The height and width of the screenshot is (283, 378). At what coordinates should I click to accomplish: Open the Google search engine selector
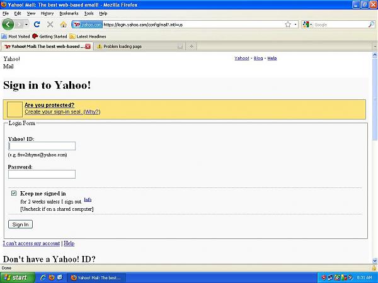(x=307, y=25)
